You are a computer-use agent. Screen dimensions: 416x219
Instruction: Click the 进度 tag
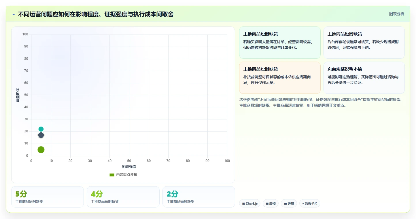[x=289, y=203]
